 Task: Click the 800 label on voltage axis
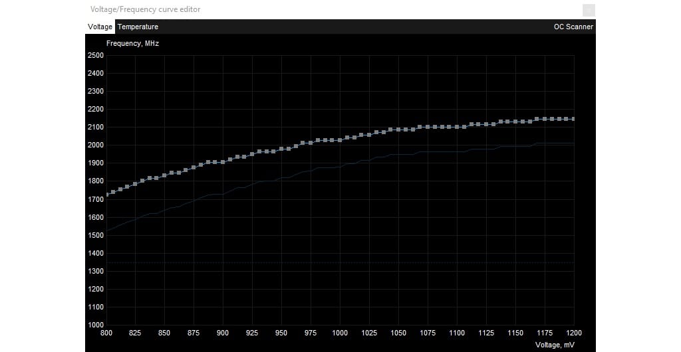point(106,333)
